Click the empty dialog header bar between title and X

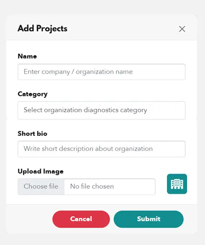tap(123, 29)
